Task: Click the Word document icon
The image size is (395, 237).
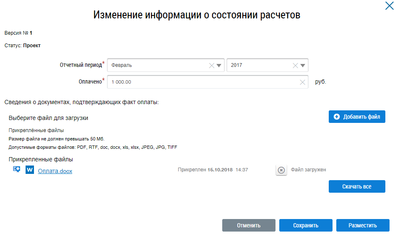Action: [30, 170]
